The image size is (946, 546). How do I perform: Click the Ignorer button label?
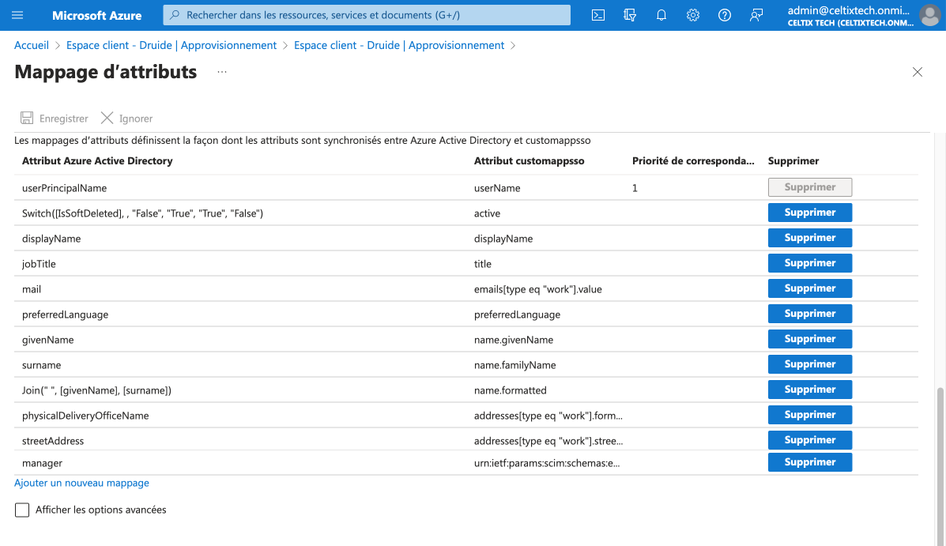pos(136,119)
